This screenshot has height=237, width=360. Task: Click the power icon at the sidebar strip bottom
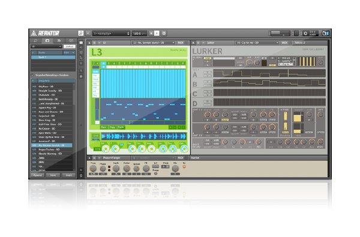tap(81, 175)
